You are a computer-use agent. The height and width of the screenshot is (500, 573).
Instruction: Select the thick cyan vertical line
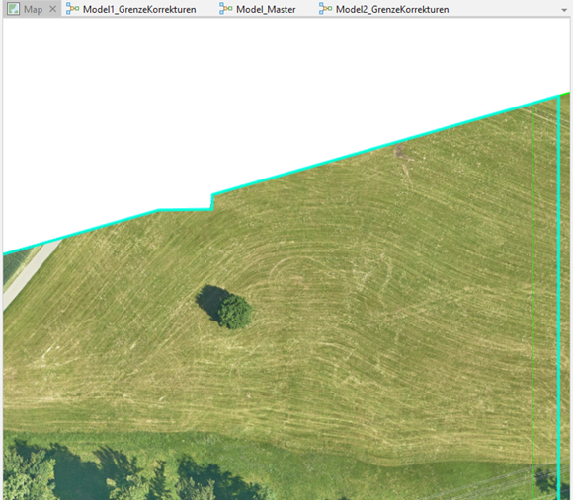coord(558,297)
